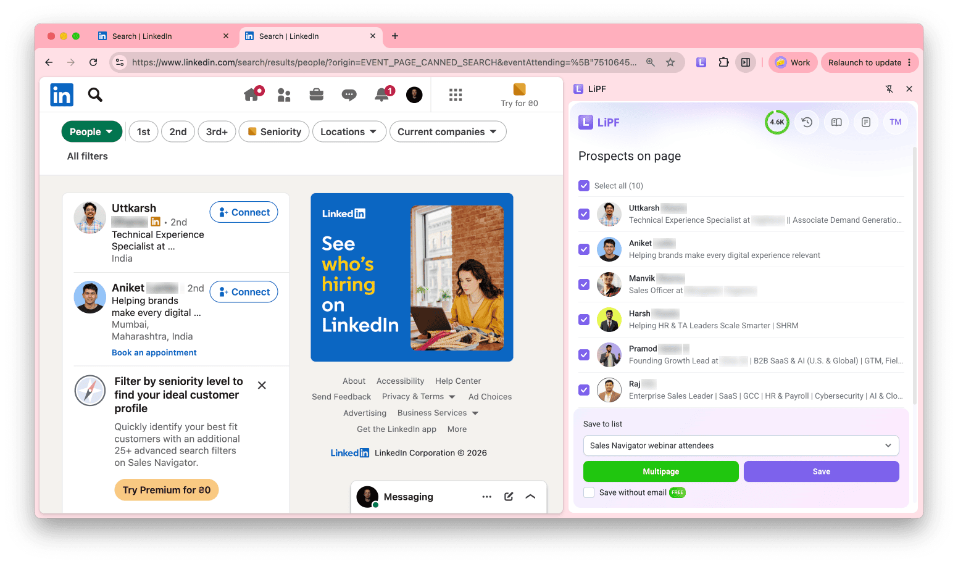Expand the Privacy & Terms footer menu
958x564 pixels.
coord(419,397)
